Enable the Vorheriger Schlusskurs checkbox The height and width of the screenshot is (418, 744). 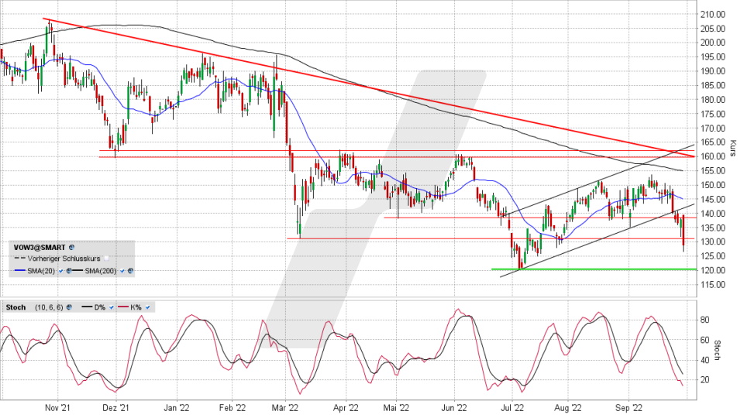click(x=106, y=259)
